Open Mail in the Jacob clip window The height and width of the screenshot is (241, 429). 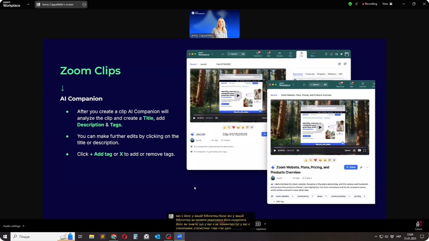pyautogui.click(x=269, y=54)
